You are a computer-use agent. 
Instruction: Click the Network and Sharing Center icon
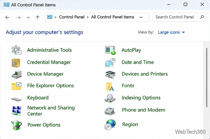pyautogui.click(x=16, y=111)
